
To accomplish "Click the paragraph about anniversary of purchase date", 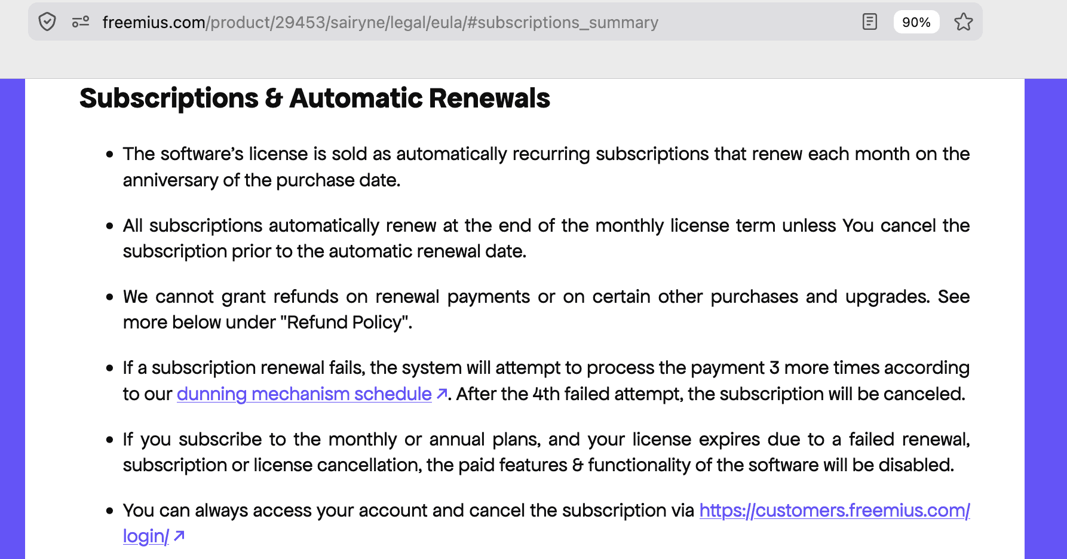I will (x=546, y=167).
